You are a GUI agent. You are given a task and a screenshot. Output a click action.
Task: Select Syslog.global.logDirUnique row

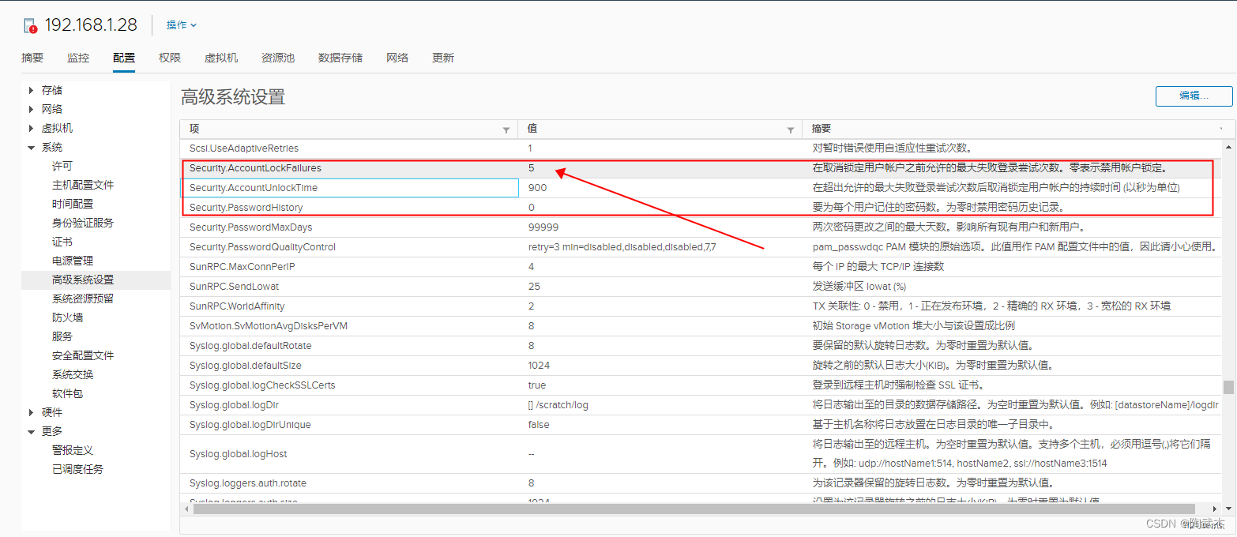701,425
